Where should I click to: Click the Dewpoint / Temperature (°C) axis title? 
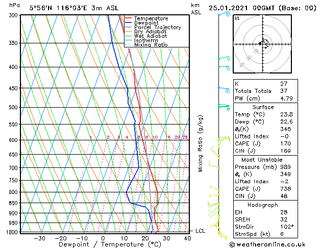110,244
